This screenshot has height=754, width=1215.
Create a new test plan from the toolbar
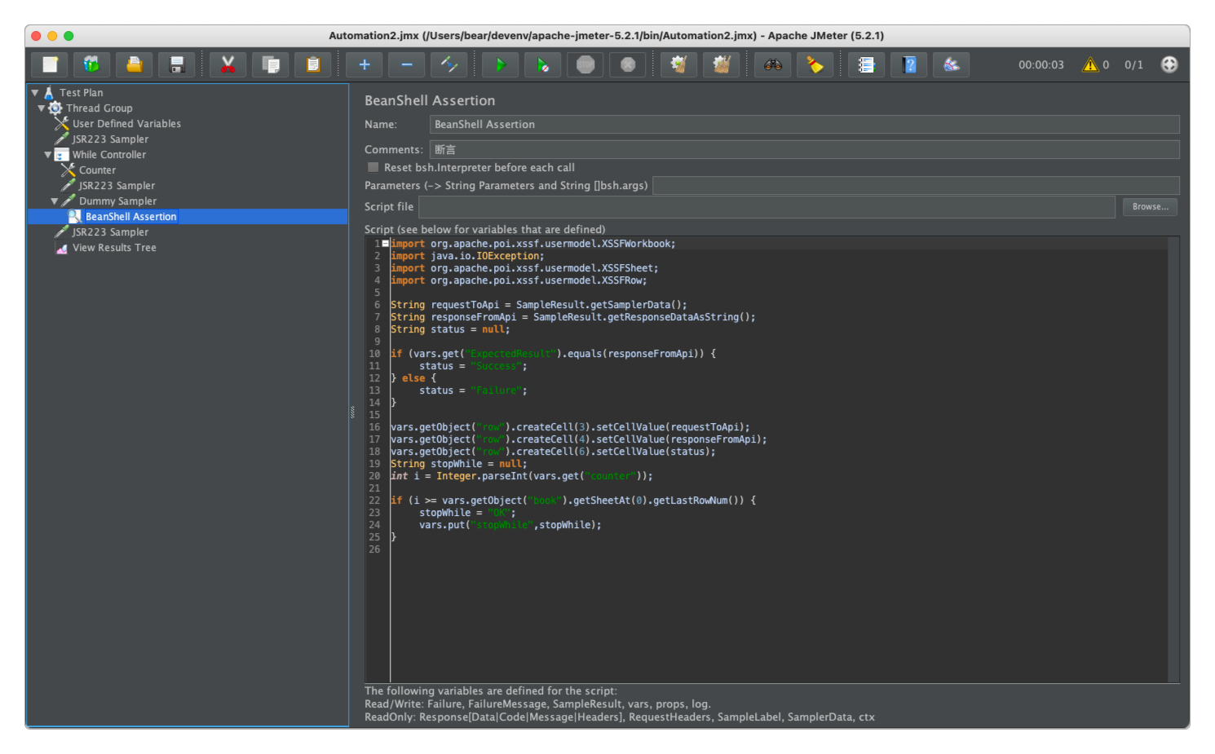click(x=50, y=64)
